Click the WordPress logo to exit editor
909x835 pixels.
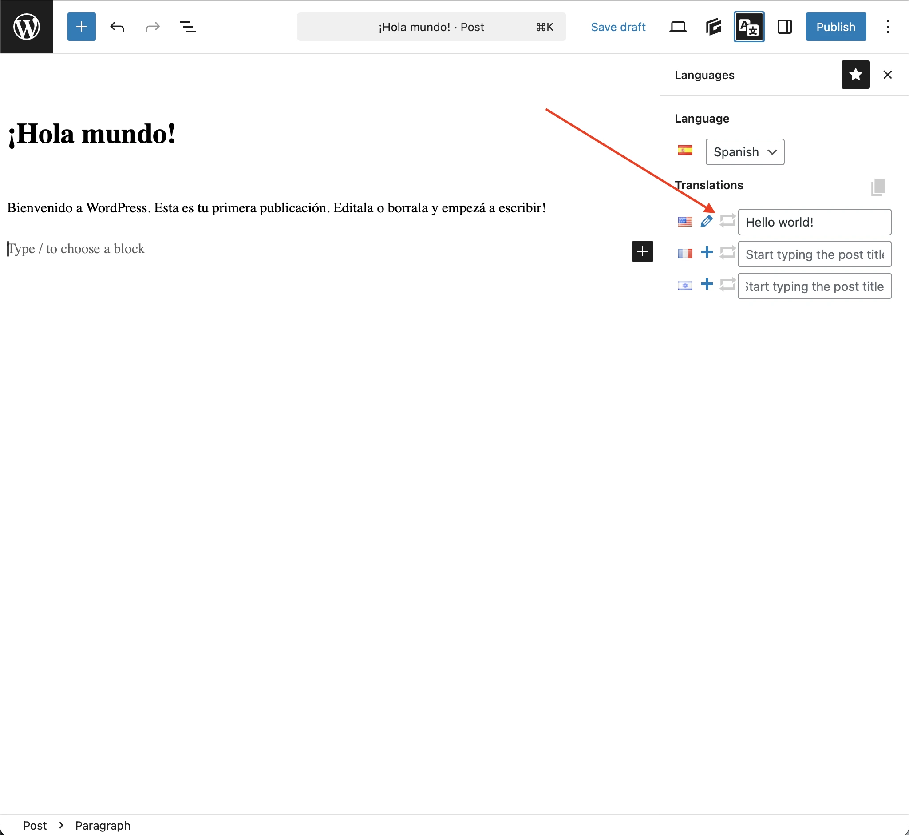[26, 27]
